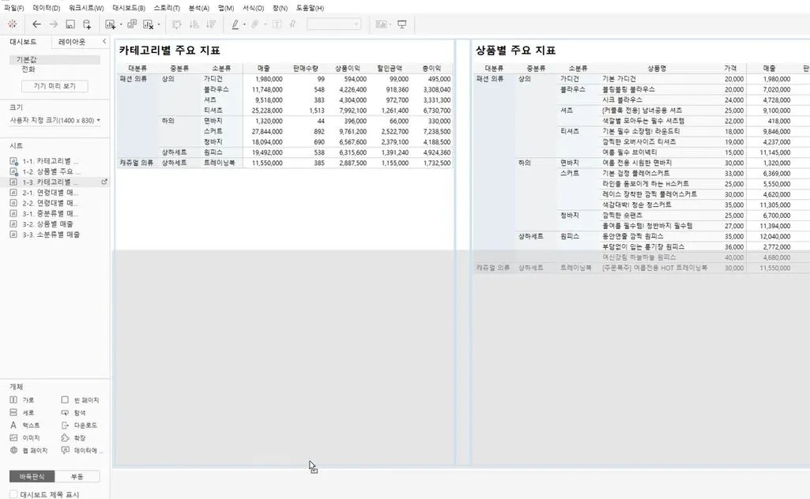Click the 매출 column header in category table

tap(263, 68)
